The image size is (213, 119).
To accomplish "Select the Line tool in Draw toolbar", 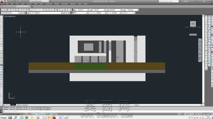I will pyautogui.click(x=1, y=17).
